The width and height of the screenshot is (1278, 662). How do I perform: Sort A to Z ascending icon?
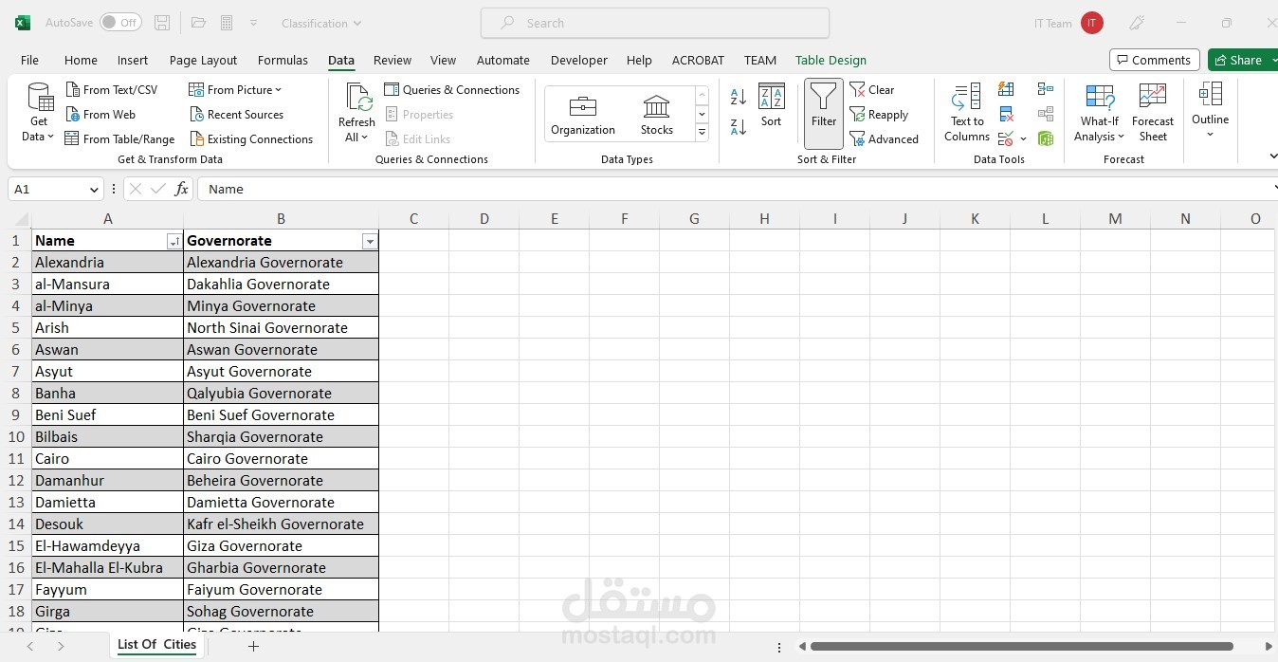click(739, 96)
